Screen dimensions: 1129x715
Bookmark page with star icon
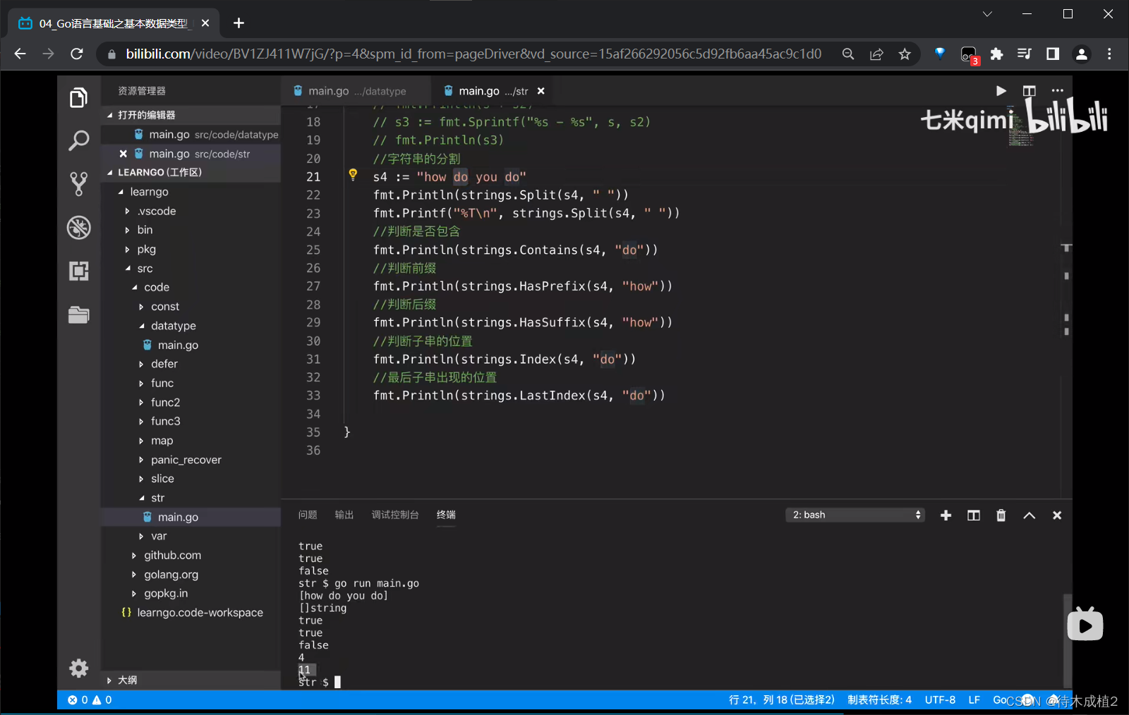click(905, 54)
